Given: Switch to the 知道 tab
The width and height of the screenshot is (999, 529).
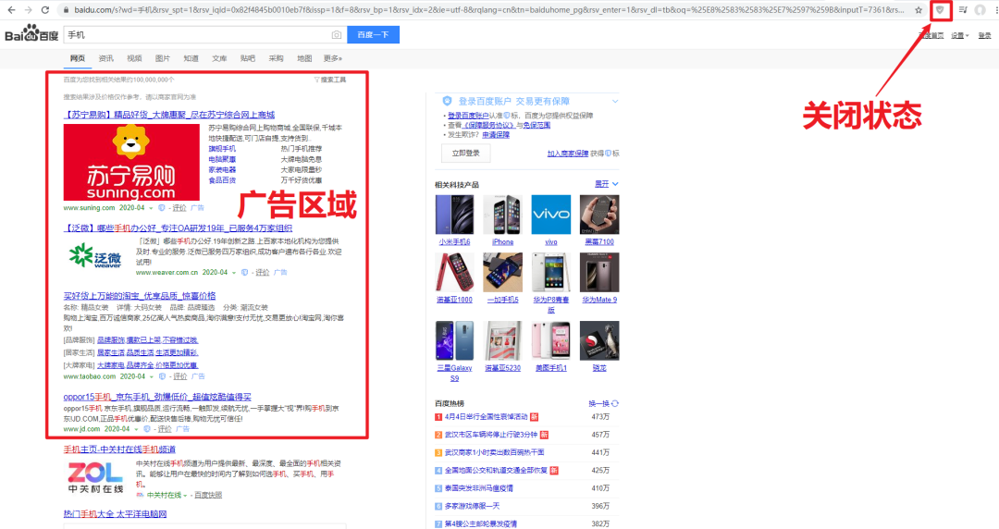Looking at the screenshot, I should pyautogui.click(x=191, y=58).
